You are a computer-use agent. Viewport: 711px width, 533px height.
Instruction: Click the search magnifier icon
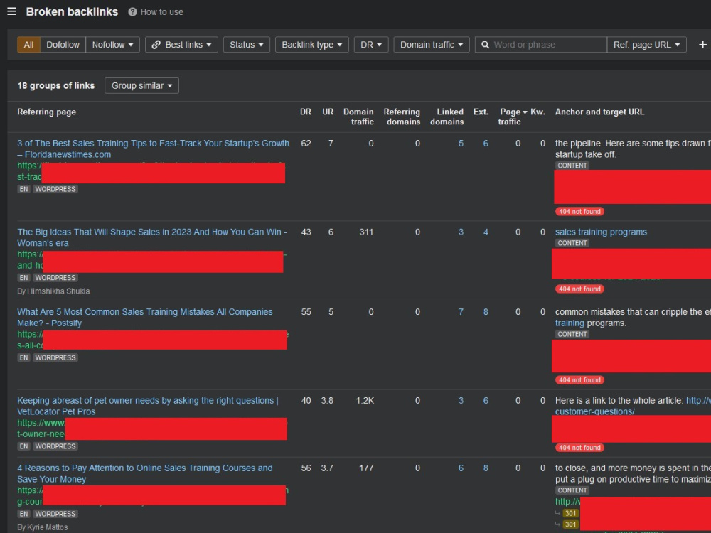485,44
